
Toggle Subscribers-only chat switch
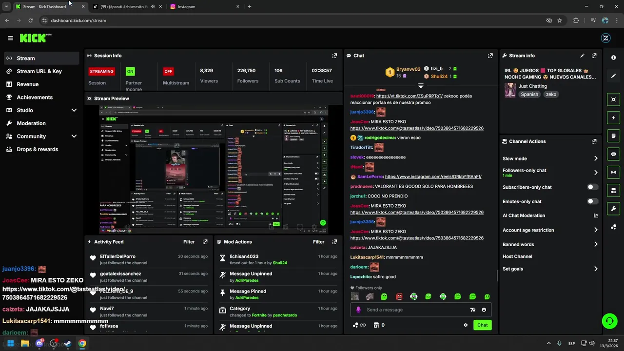[592, 187]
